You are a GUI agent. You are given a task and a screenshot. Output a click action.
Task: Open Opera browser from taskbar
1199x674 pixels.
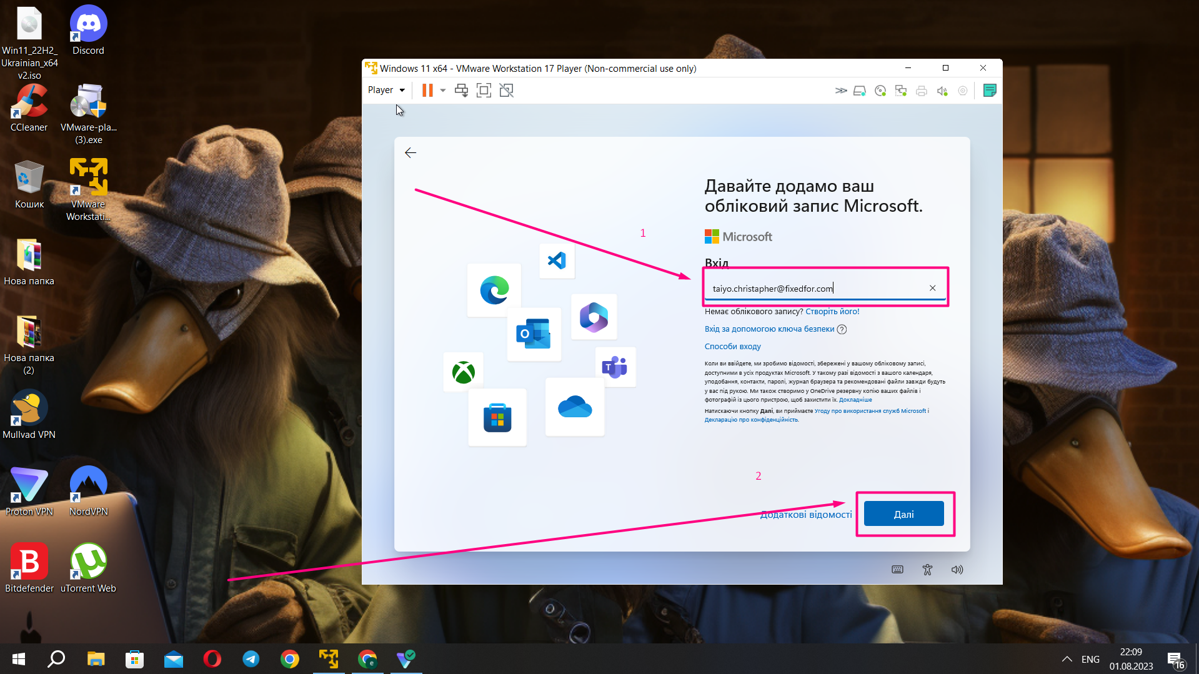point(212,658)
